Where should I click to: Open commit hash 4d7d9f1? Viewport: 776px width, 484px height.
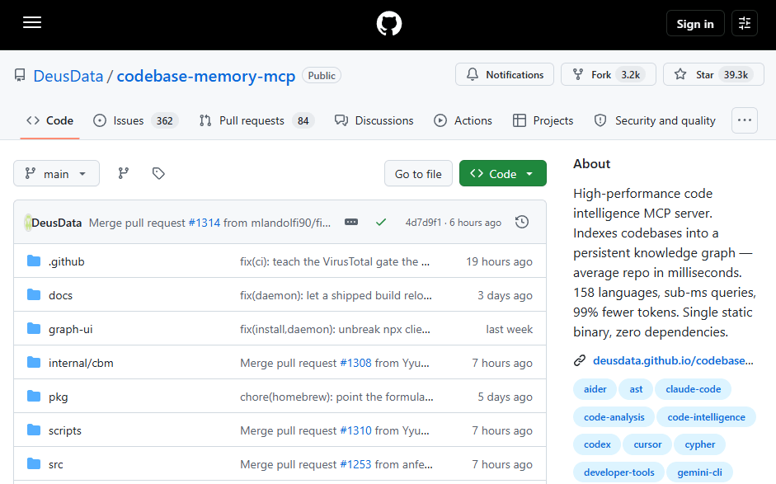point(423,223)
